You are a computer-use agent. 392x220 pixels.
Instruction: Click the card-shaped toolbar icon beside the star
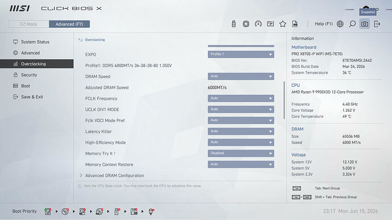pos(270,24)
